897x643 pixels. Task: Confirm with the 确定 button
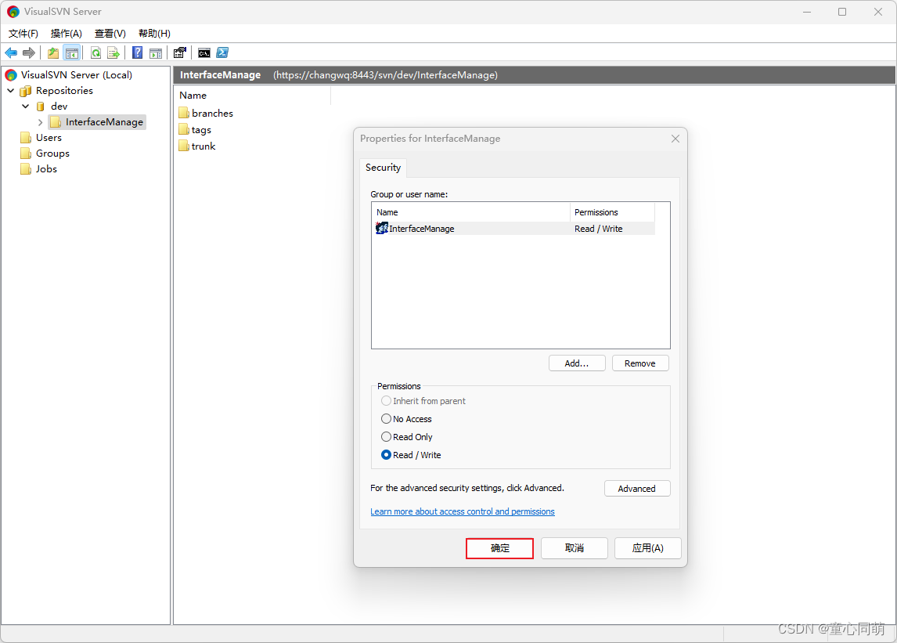coord(499,548)
